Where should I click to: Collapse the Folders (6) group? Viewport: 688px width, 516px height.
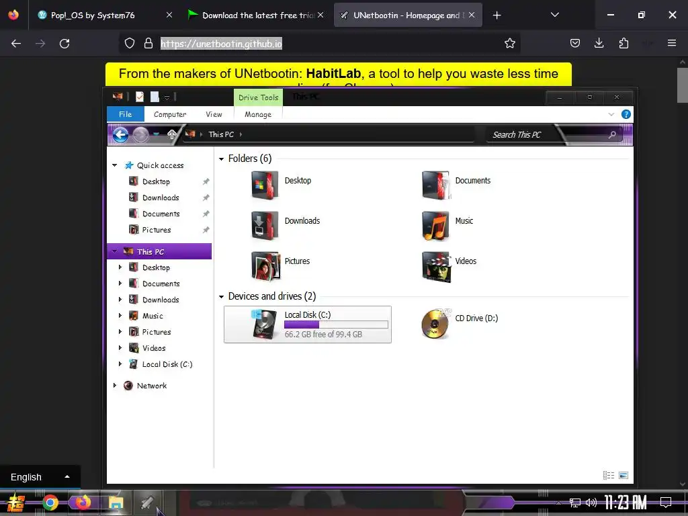(221, 159)
